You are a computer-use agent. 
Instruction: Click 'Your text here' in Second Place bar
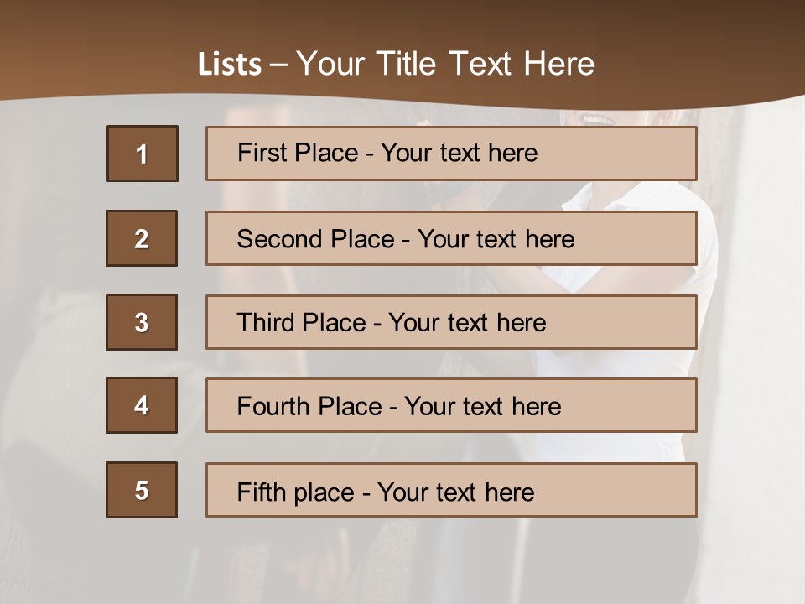tap(496, 239)
